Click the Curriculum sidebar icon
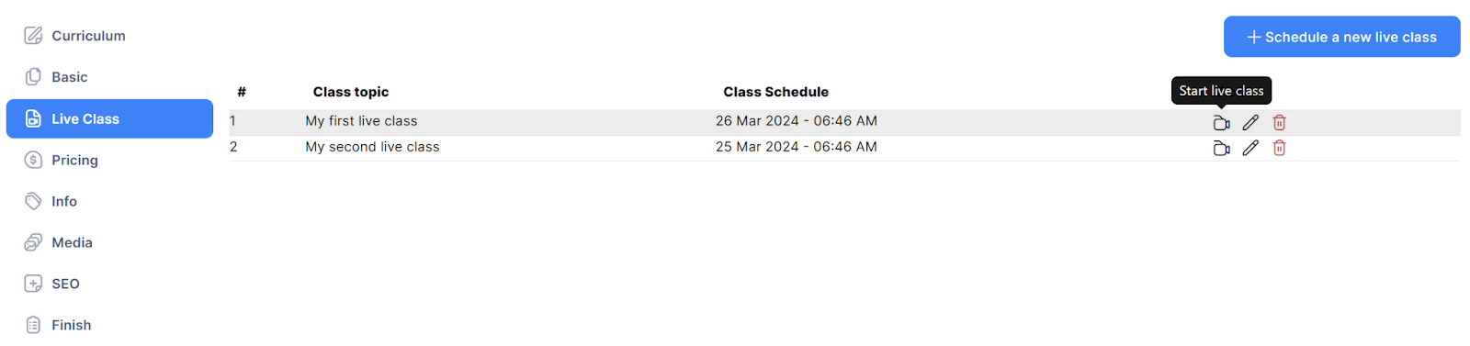Image resolution: width=1470 pixels, height=346 pixels. point(33,36)
